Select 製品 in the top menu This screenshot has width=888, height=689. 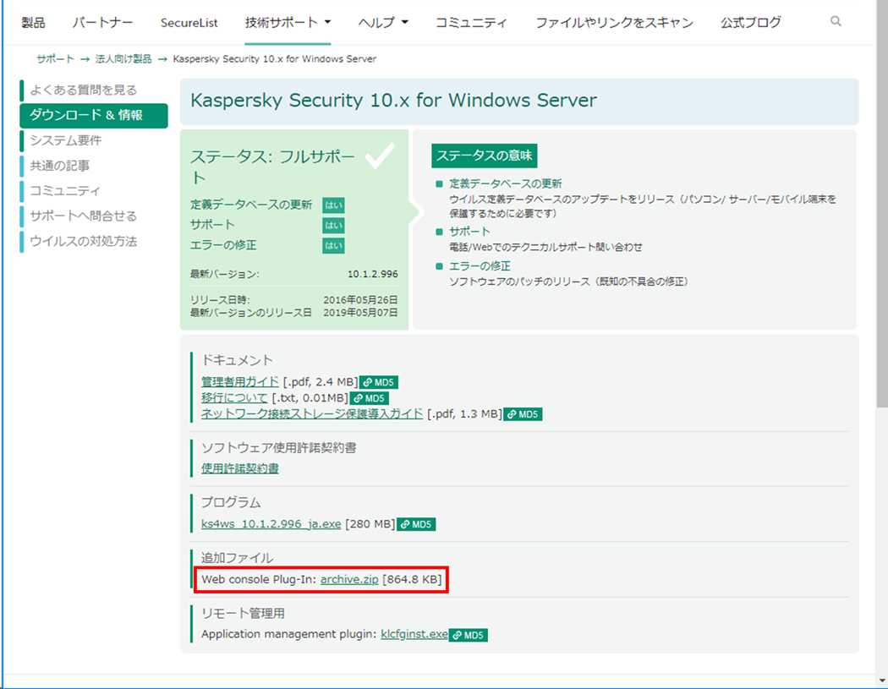pos(34,22)
